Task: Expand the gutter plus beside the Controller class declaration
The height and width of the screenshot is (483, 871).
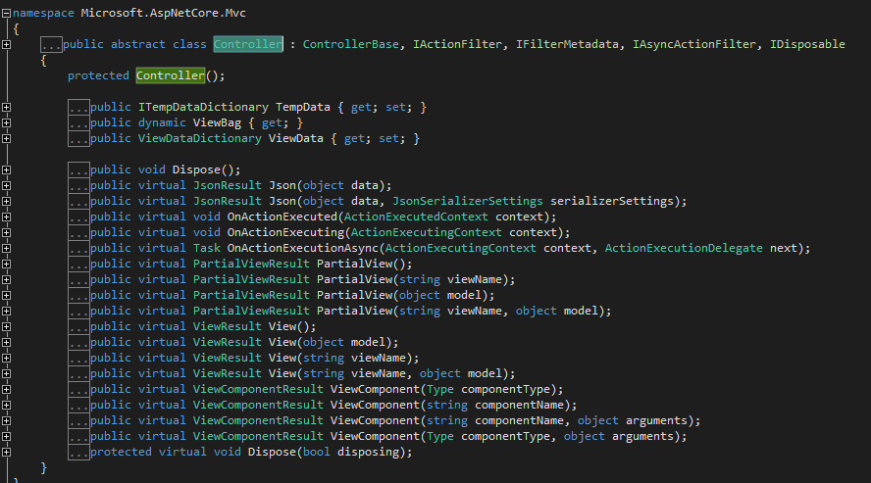Action: pos(6,44)
